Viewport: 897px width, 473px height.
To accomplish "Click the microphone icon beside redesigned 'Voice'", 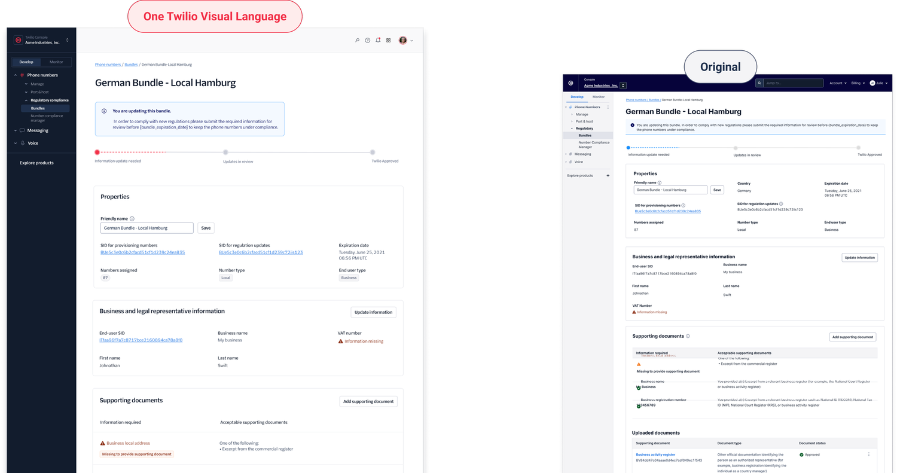I will (x=23, y=143).
